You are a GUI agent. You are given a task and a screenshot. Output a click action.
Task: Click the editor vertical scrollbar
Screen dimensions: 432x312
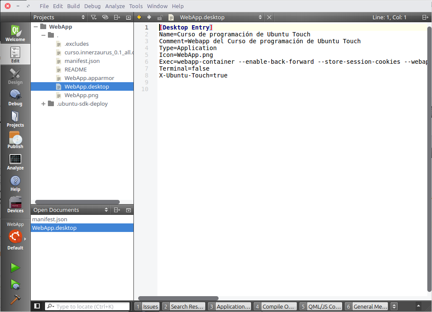click(429, 159)
